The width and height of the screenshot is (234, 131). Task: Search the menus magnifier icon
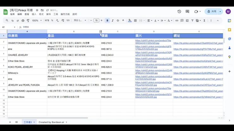(7, 20)
